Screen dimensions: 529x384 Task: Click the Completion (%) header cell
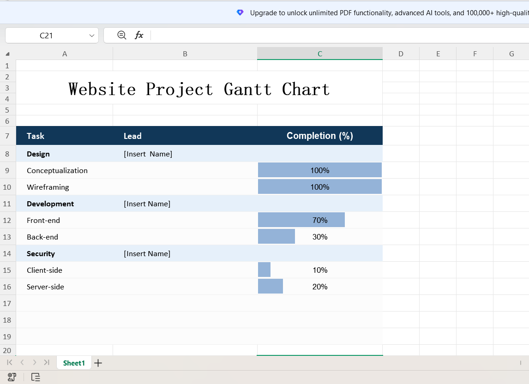click(320, 136)
